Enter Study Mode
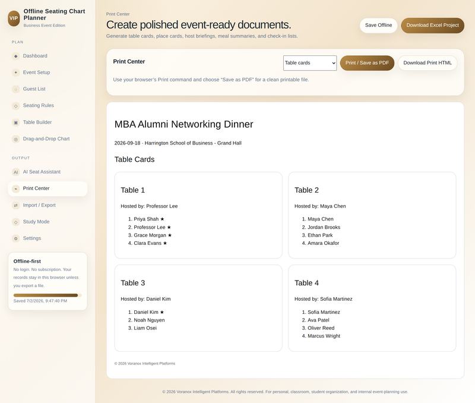475x403 pixels. point(47,222)
